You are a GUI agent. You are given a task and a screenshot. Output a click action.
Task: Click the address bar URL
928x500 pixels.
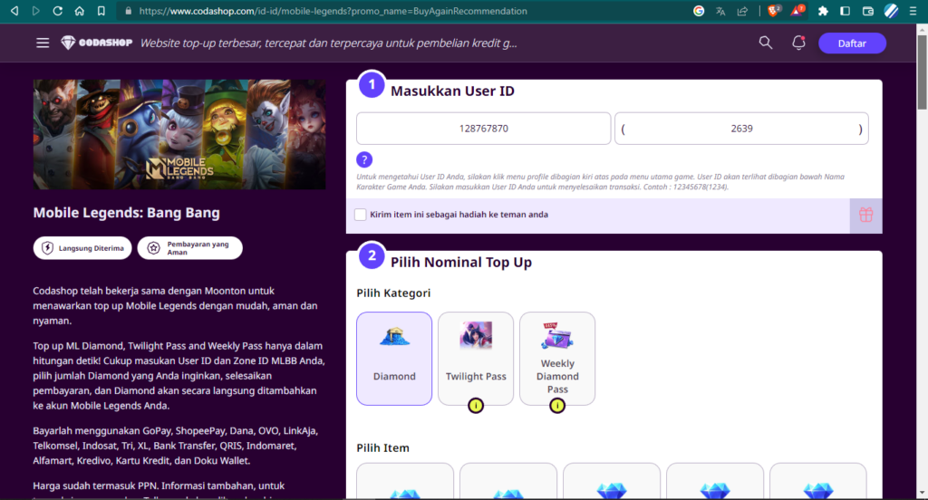tap(333, 11)
